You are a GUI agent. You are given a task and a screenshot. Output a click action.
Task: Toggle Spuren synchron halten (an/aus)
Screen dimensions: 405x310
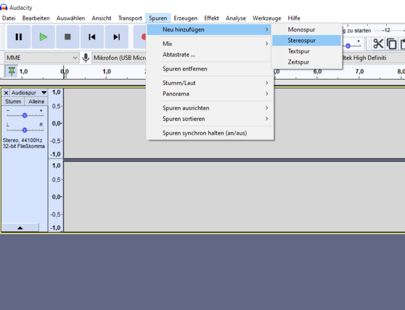pyautogui.click(x=210, y=133)
